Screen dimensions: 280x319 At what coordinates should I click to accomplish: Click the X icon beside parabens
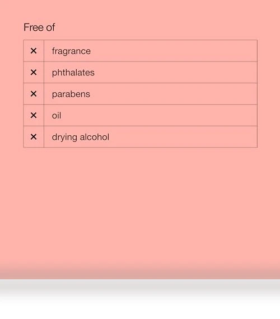coord(34,94)
